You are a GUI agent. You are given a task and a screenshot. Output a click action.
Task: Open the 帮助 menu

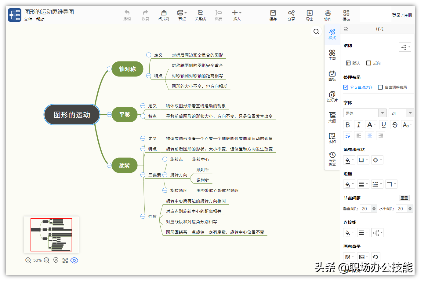(40, 19)
